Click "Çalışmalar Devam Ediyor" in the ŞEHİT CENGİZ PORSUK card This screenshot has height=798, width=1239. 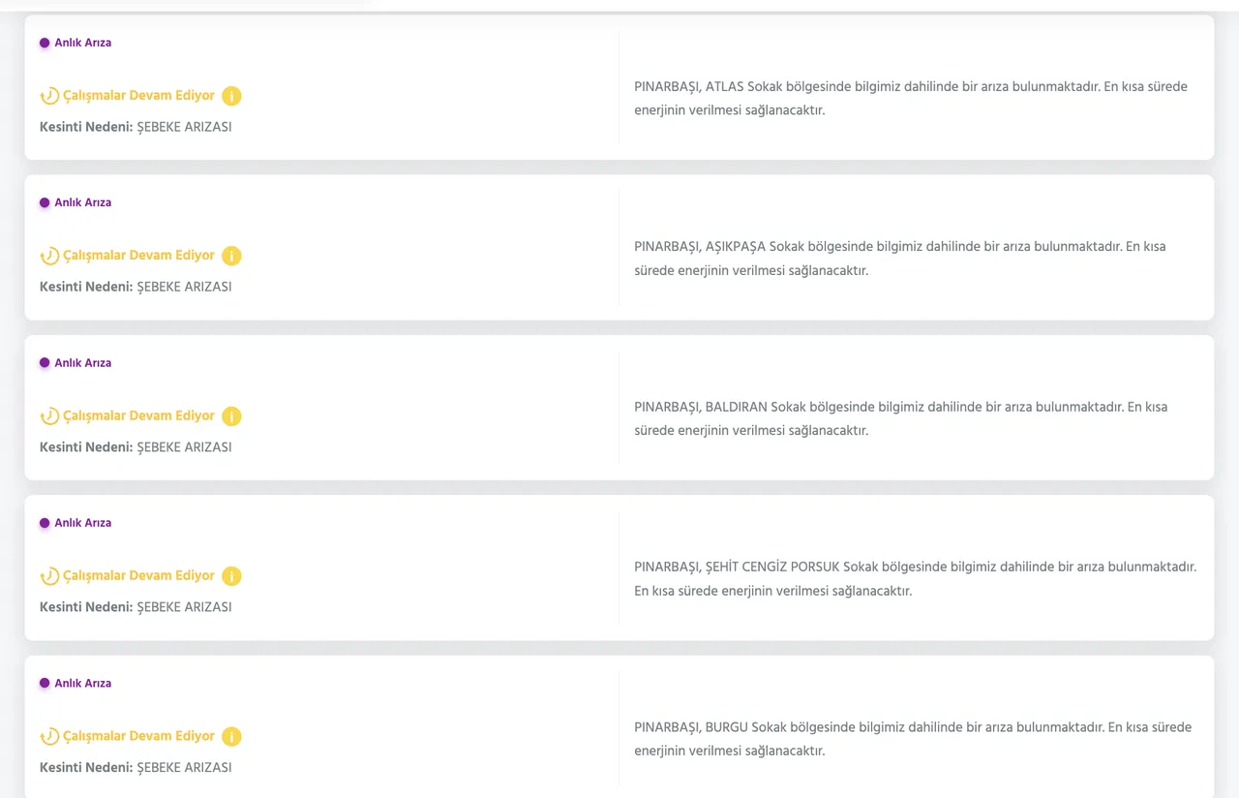click(138, 575)
